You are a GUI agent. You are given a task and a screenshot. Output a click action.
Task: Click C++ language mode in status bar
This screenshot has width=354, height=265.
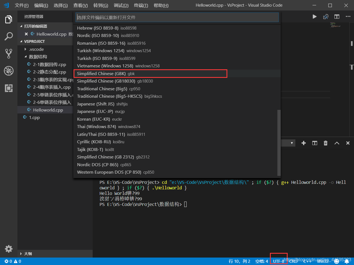coord(307,261)
